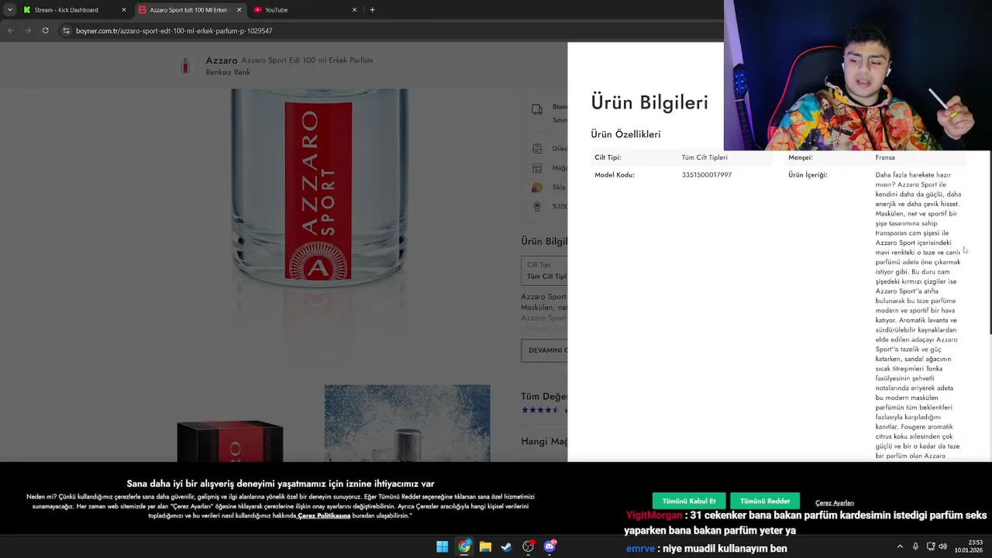Screen dimensions: 992x558
Task: Switch to the Azzaro Sport Edt tab
Action: click(190, 10)
